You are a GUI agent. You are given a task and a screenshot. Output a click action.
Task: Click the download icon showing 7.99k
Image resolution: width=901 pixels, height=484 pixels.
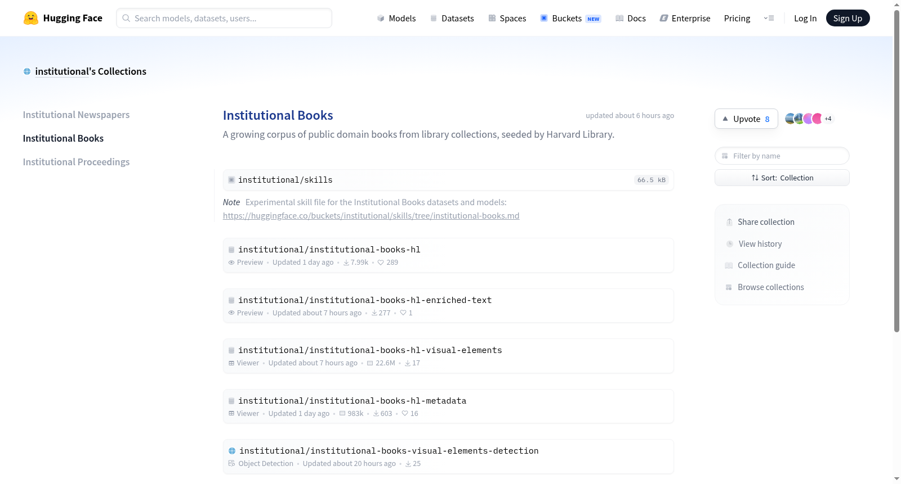346,263
